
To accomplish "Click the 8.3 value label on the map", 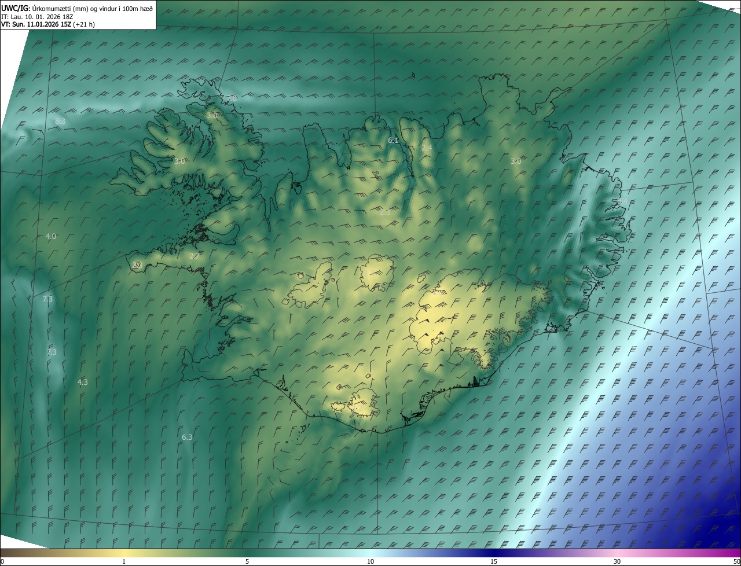I will pyautogui.click(x=60, y=121).
